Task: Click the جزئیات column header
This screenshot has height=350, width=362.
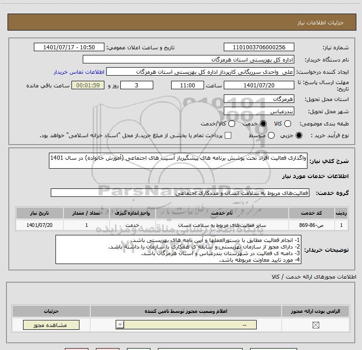Action: click(x=51, y=311)
